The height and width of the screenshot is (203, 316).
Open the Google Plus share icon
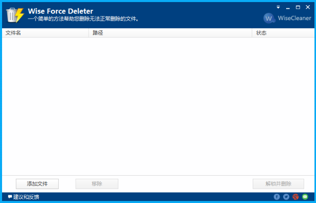pyautogui.click(x=295, y=196)
